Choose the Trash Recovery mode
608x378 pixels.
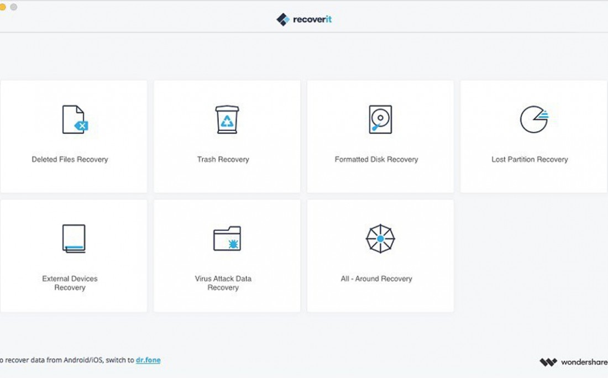tap(227, 136)
